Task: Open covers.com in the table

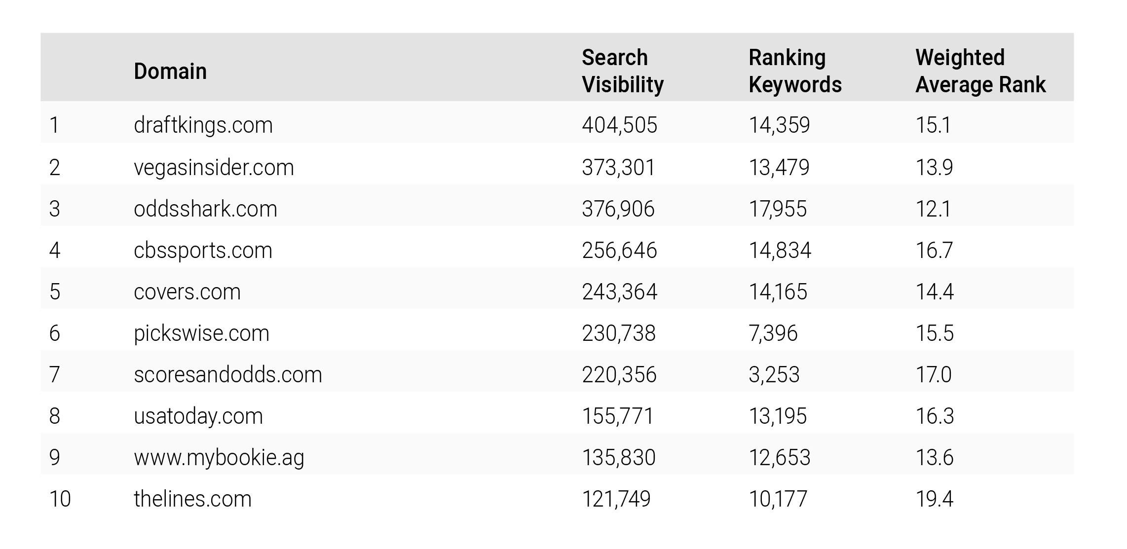Action: pos(187,292)
